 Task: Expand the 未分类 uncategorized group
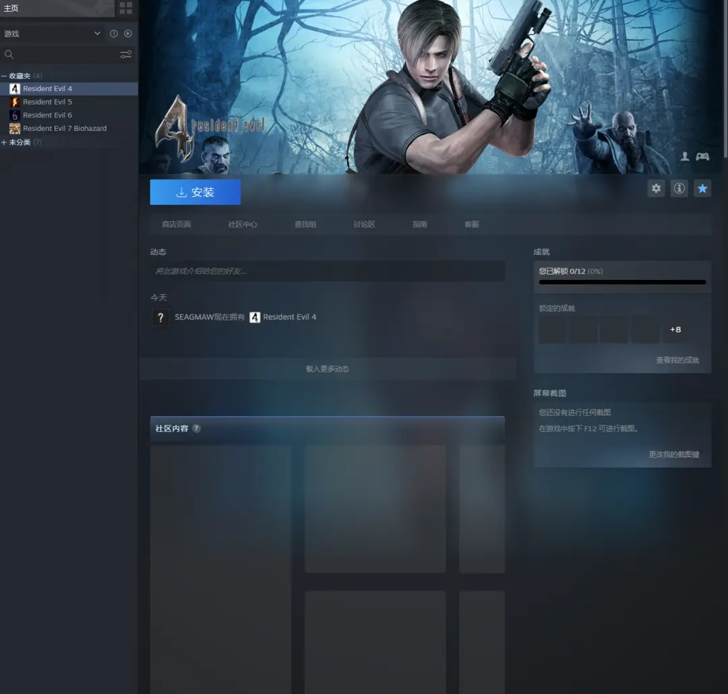[x=4, y=142]
